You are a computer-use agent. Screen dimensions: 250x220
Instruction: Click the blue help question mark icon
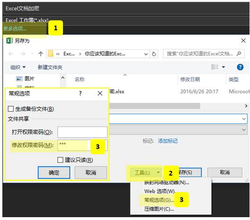240,67
